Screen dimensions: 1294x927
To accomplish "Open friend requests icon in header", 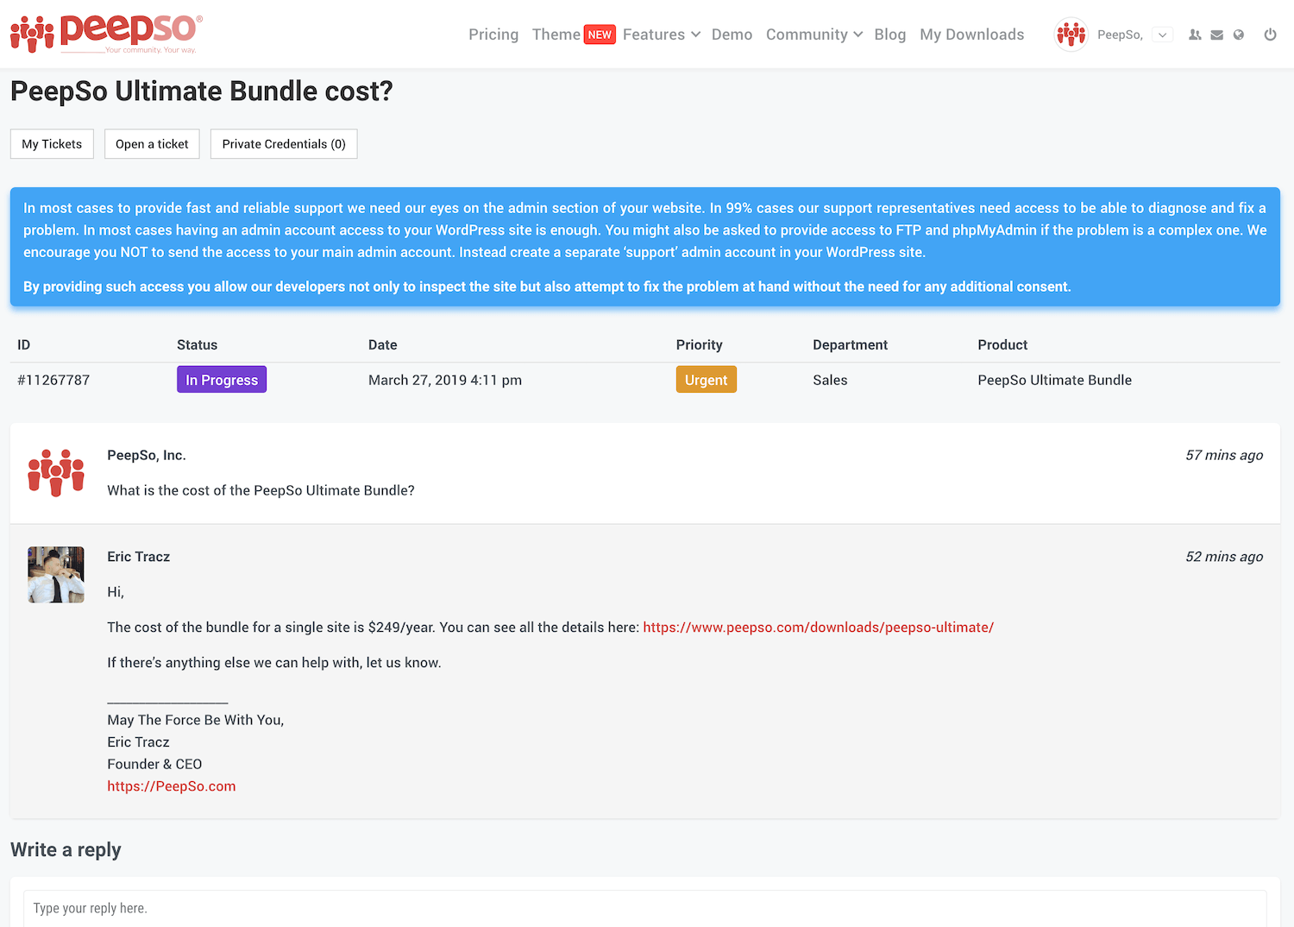I will (x=1195, y=35).
